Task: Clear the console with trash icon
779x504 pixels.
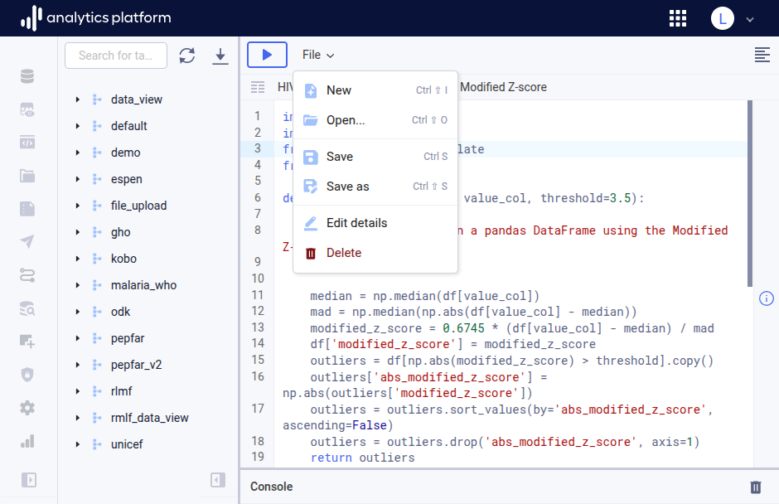Action: click(756, 487)
